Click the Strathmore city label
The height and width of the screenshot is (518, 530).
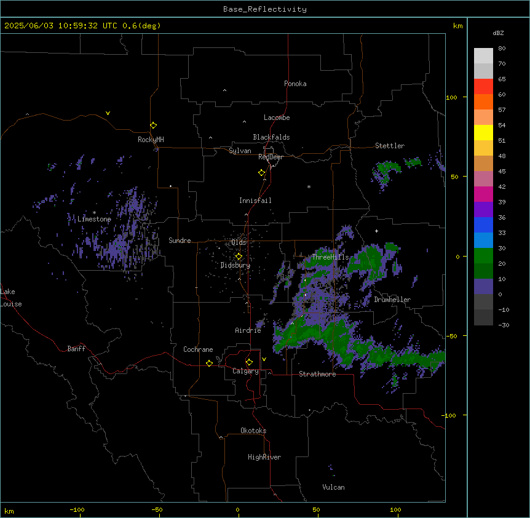[317, 374]
